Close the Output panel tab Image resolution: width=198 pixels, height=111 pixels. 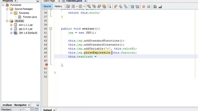[x=54, y=110]
